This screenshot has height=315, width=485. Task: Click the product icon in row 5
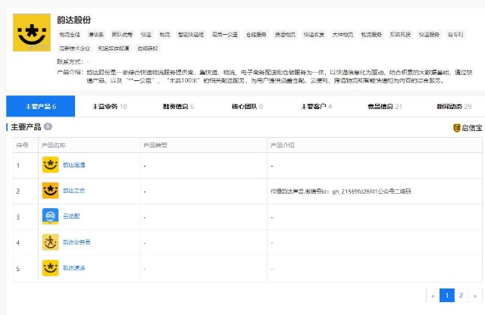[50, 268]
